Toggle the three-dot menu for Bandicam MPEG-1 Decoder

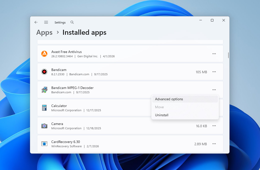coord(214,90)
